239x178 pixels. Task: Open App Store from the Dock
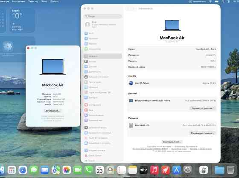point(176,170)
